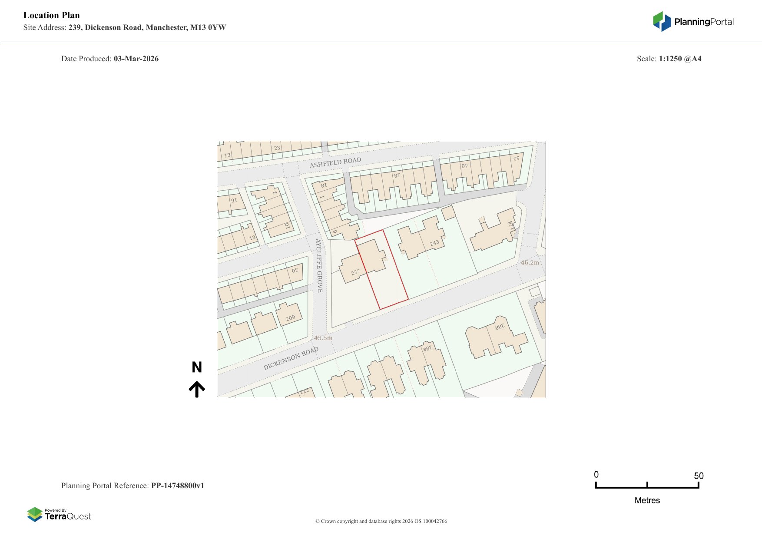Image resolution: width=762 pixels, height=539 pixels.
Task: Click the Metres label under scale bar
Action: (647, 500)
